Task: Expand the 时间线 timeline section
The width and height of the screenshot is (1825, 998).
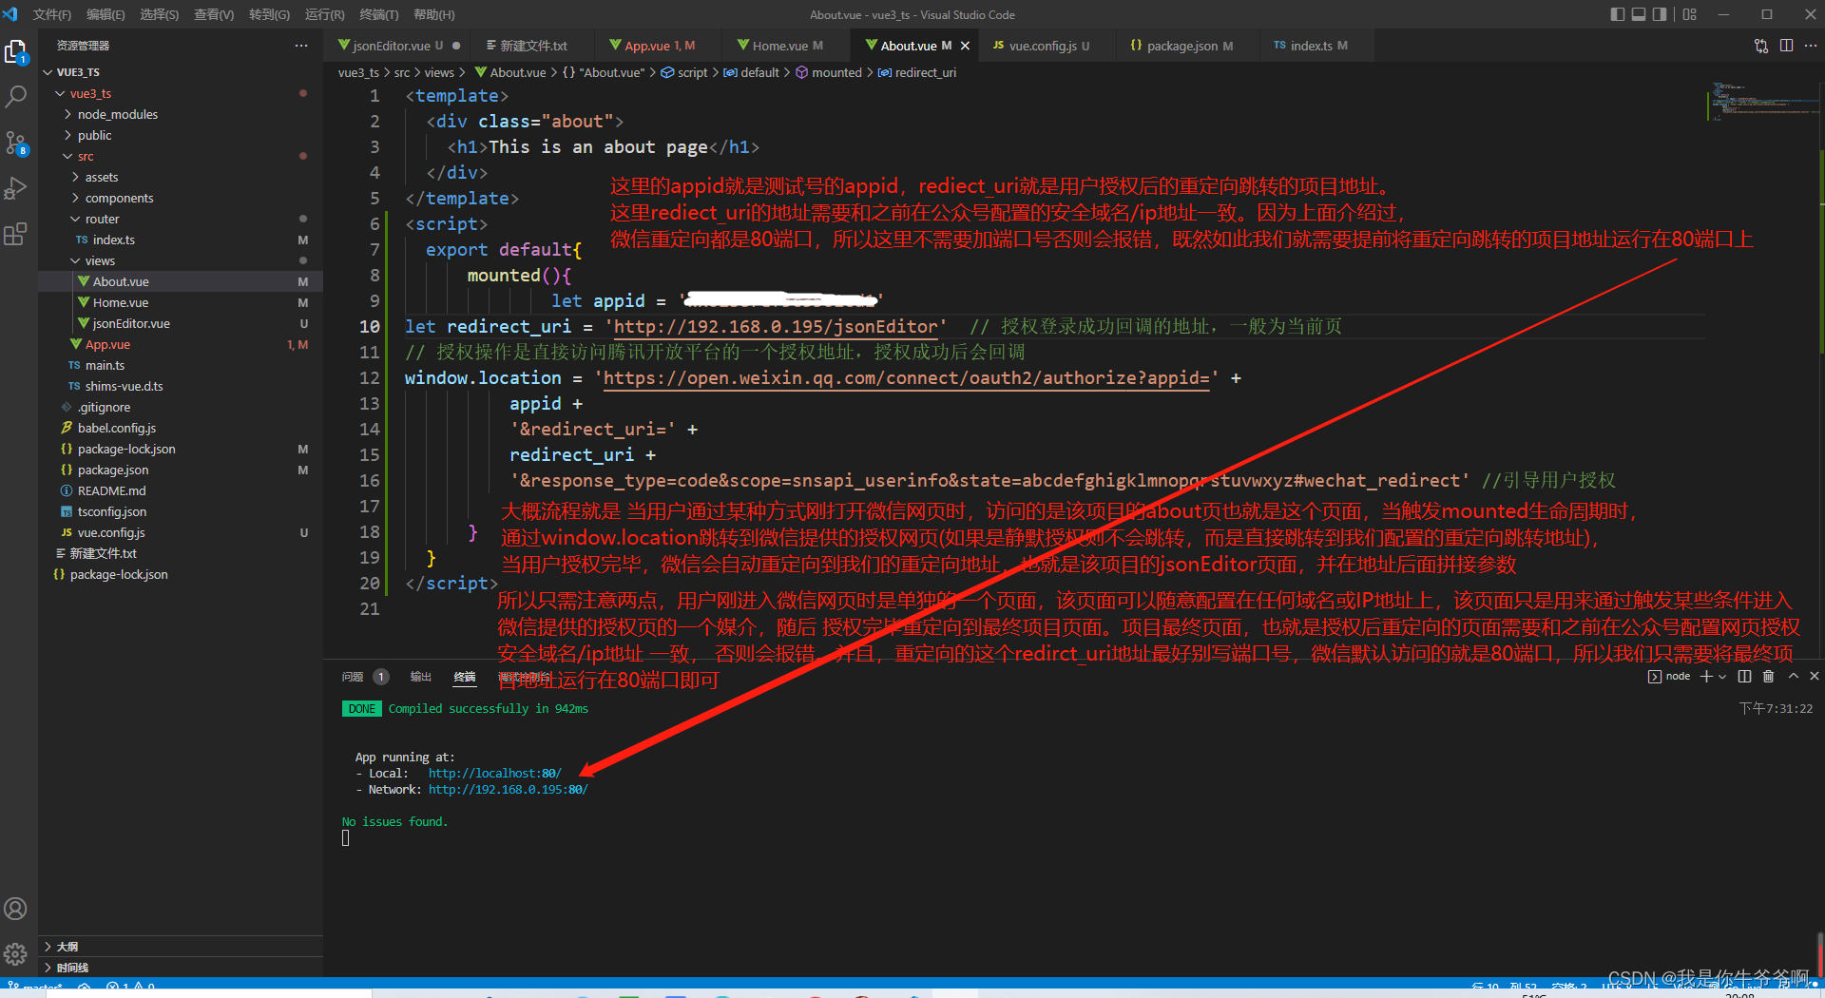Action: [181, 968]
